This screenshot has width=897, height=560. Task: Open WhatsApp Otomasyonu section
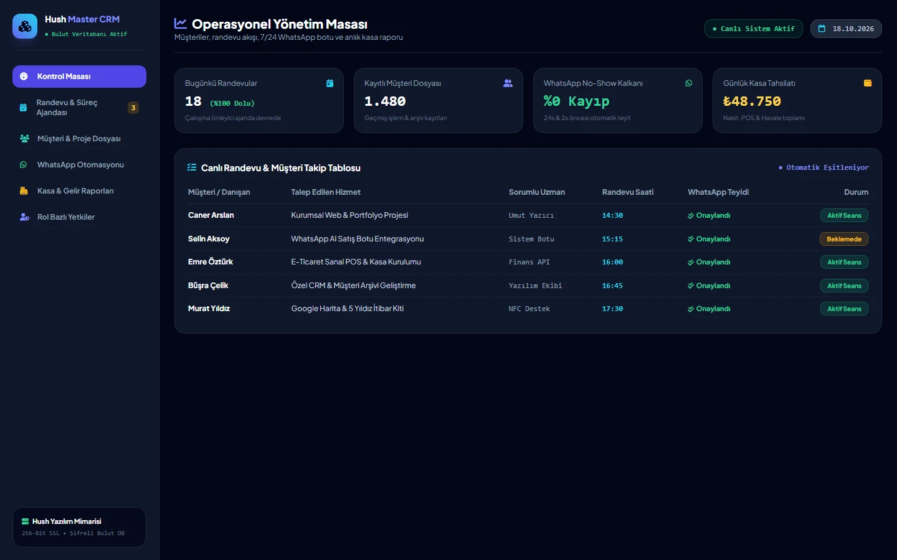(79, 165)
